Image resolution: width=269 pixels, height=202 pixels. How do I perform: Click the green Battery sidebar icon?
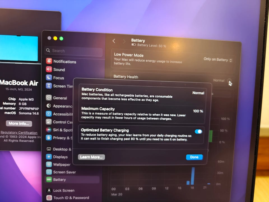point(49,180)
